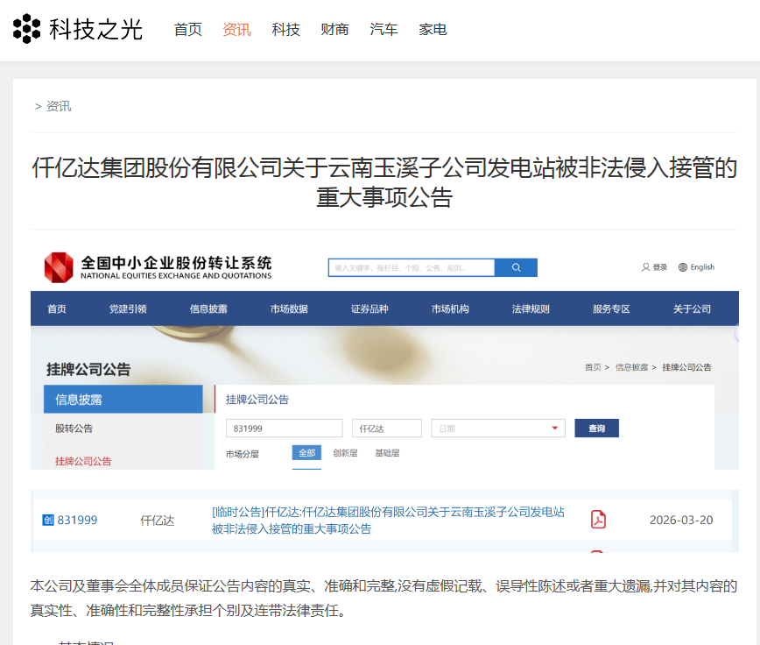The image size is (760, 645).
Task: Select the 全部 market tier tab
Action: point(306,453)
